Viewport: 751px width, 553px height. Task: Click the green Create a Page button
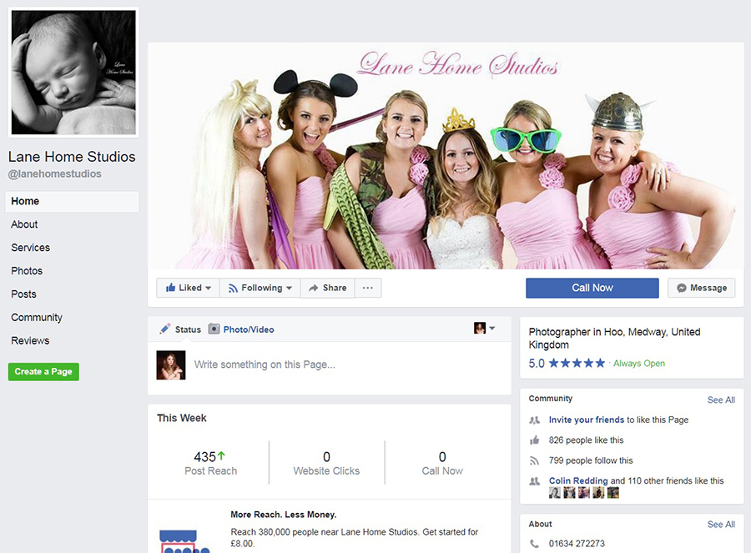tap(43, 371)
